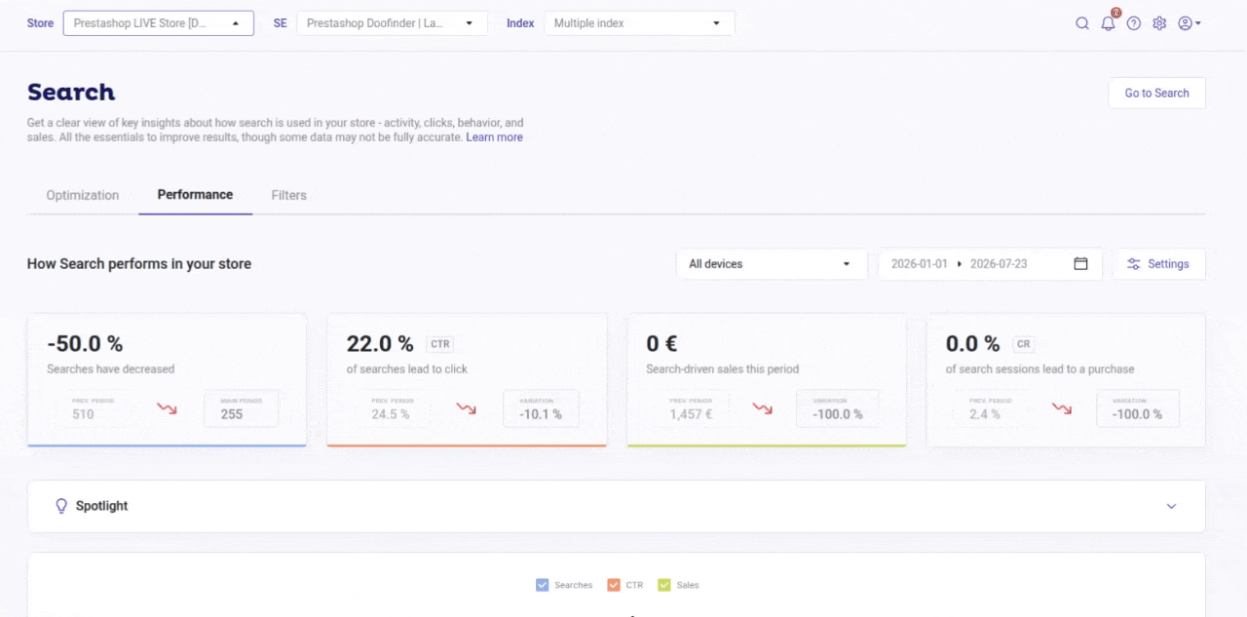Click the red trend arrow on CR card
Image resolution: width=1247 pixels, height=617 pixels.
point(1061,408)
